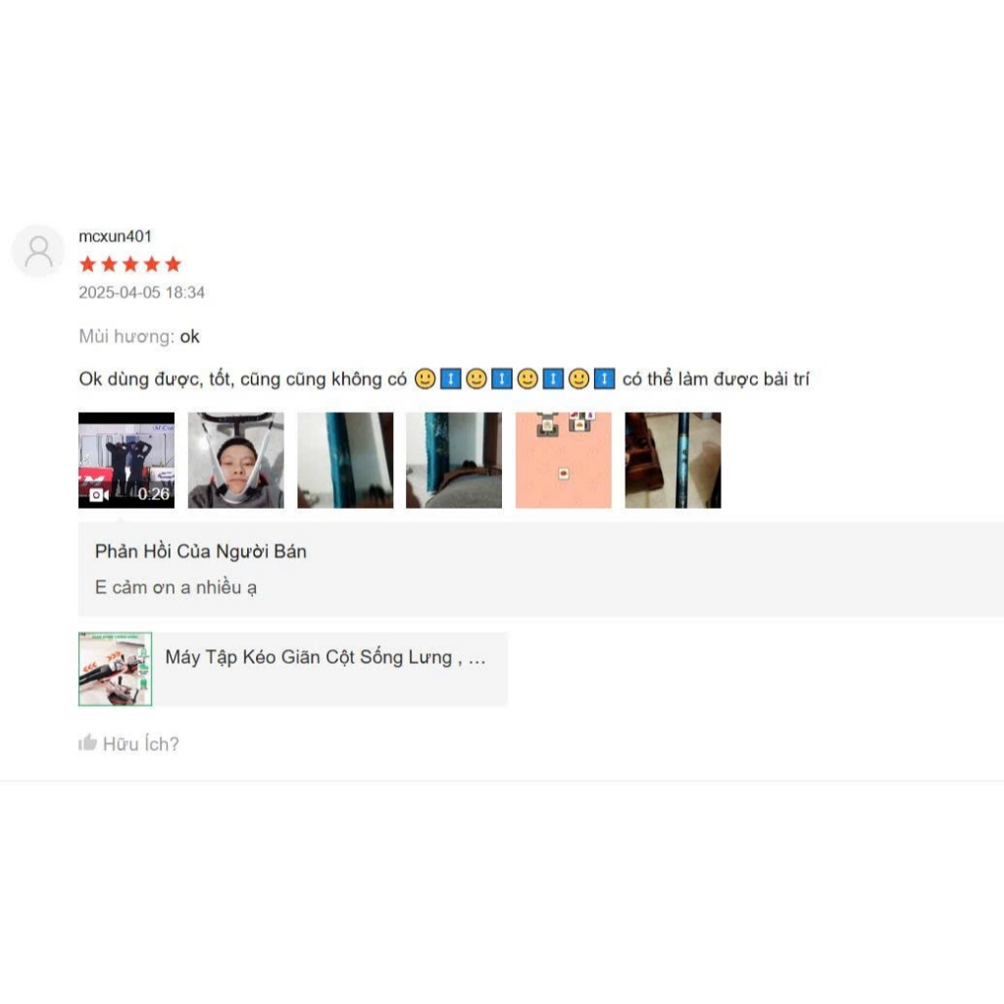
Task: Open the mcxun401 username profile
Action: (x=116, y=236)
